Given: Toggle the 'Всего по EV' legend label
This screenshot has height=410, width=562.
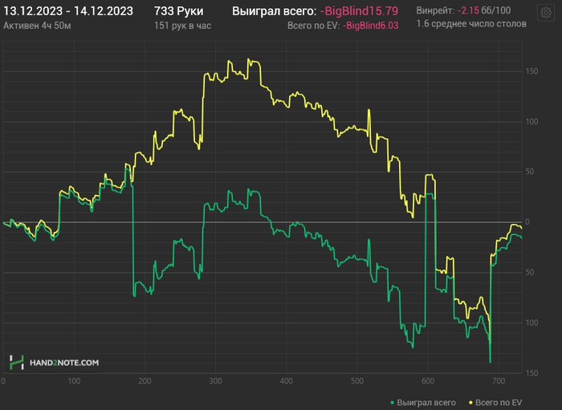Looking at the screenshot, I should (x=499, y=402).
